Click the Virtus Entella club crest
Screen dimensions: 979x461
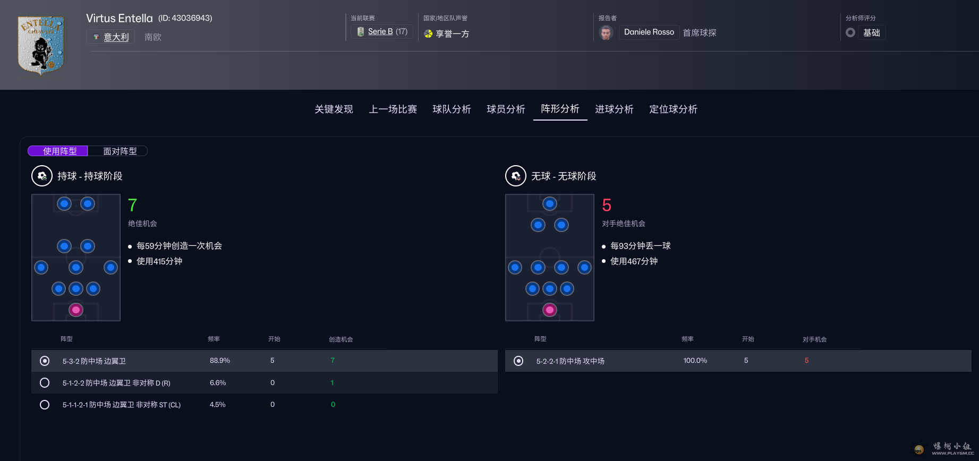coord(41,45)
